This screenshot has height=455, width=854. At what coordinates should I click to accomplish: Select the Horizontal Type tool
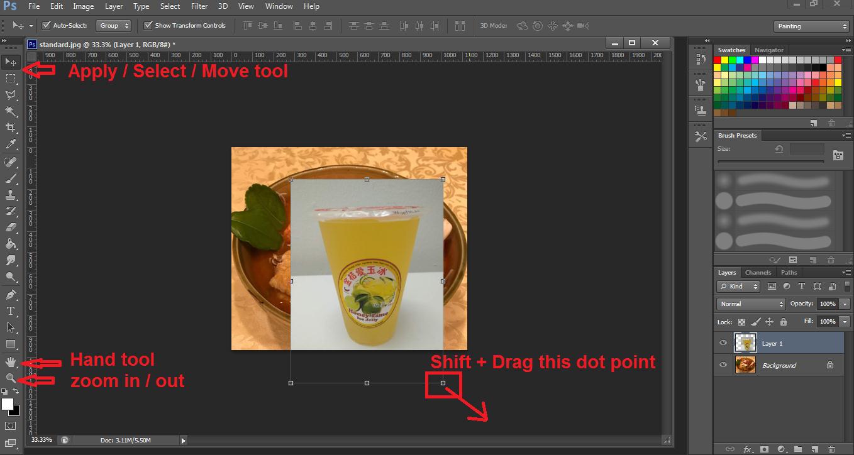[x=11, y=311]
